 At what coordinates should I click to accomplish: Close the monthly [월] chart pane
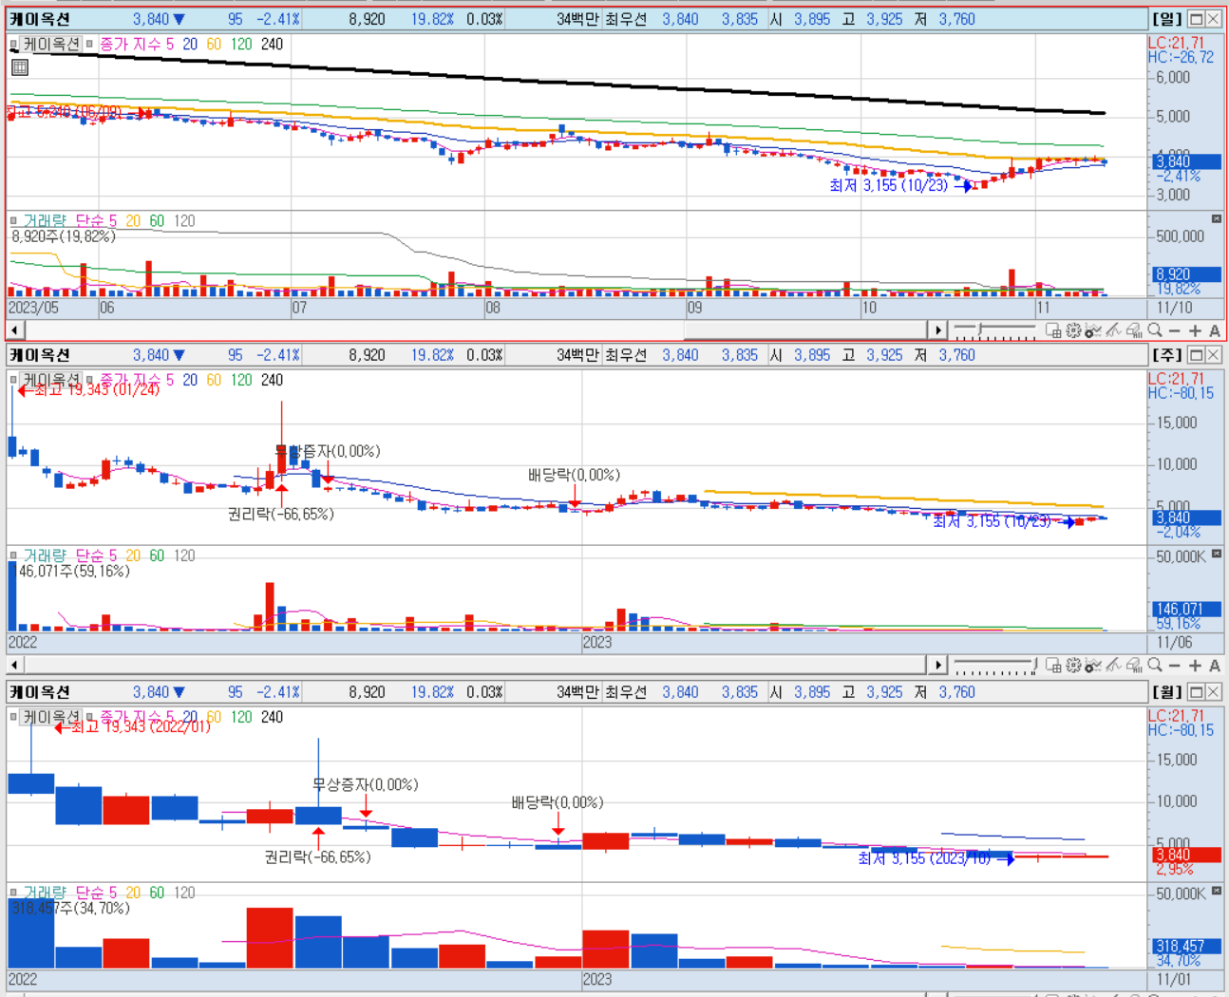[1214, 692]
